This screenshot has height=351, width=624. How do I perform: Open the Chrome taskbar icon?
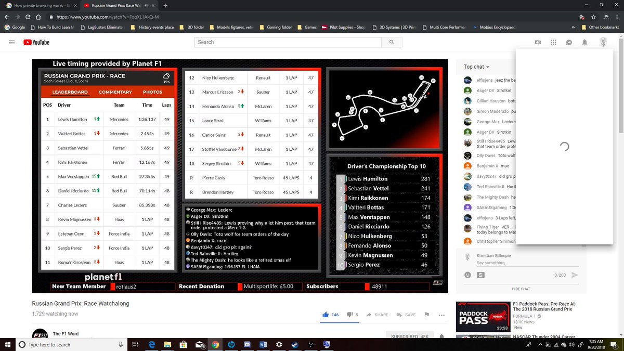coord(215,344)
